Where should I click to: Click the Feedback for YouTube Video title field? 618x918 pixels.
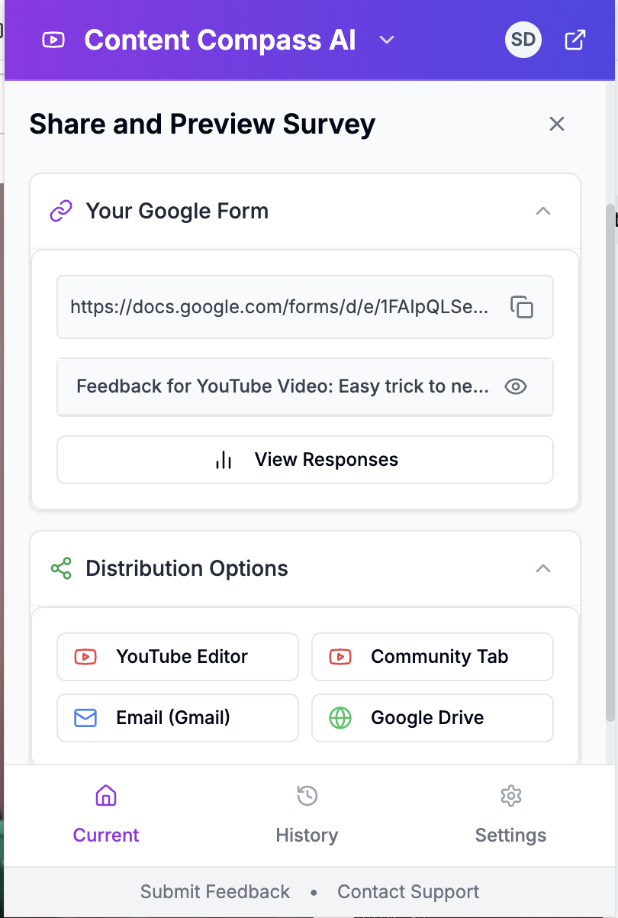(305, 386)
